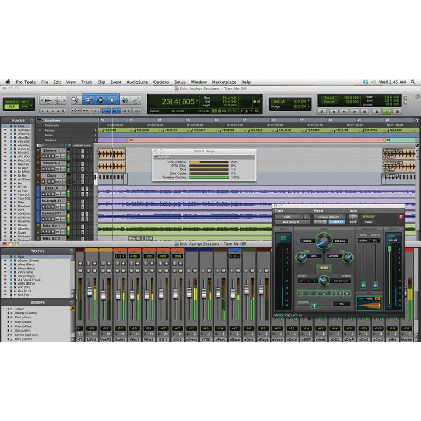Image resolution: width=421 pixels, height=421 pixels.
Task: Toggle SYNC in Mod Delay plugin
Action: [323, 268]
